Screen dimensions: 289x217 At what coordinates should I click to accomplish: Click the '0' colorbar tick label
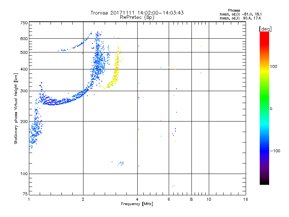[271, 109]
